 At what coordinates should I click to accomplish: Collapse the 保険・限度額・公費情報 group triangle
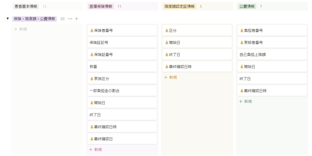tap(8, 19)
